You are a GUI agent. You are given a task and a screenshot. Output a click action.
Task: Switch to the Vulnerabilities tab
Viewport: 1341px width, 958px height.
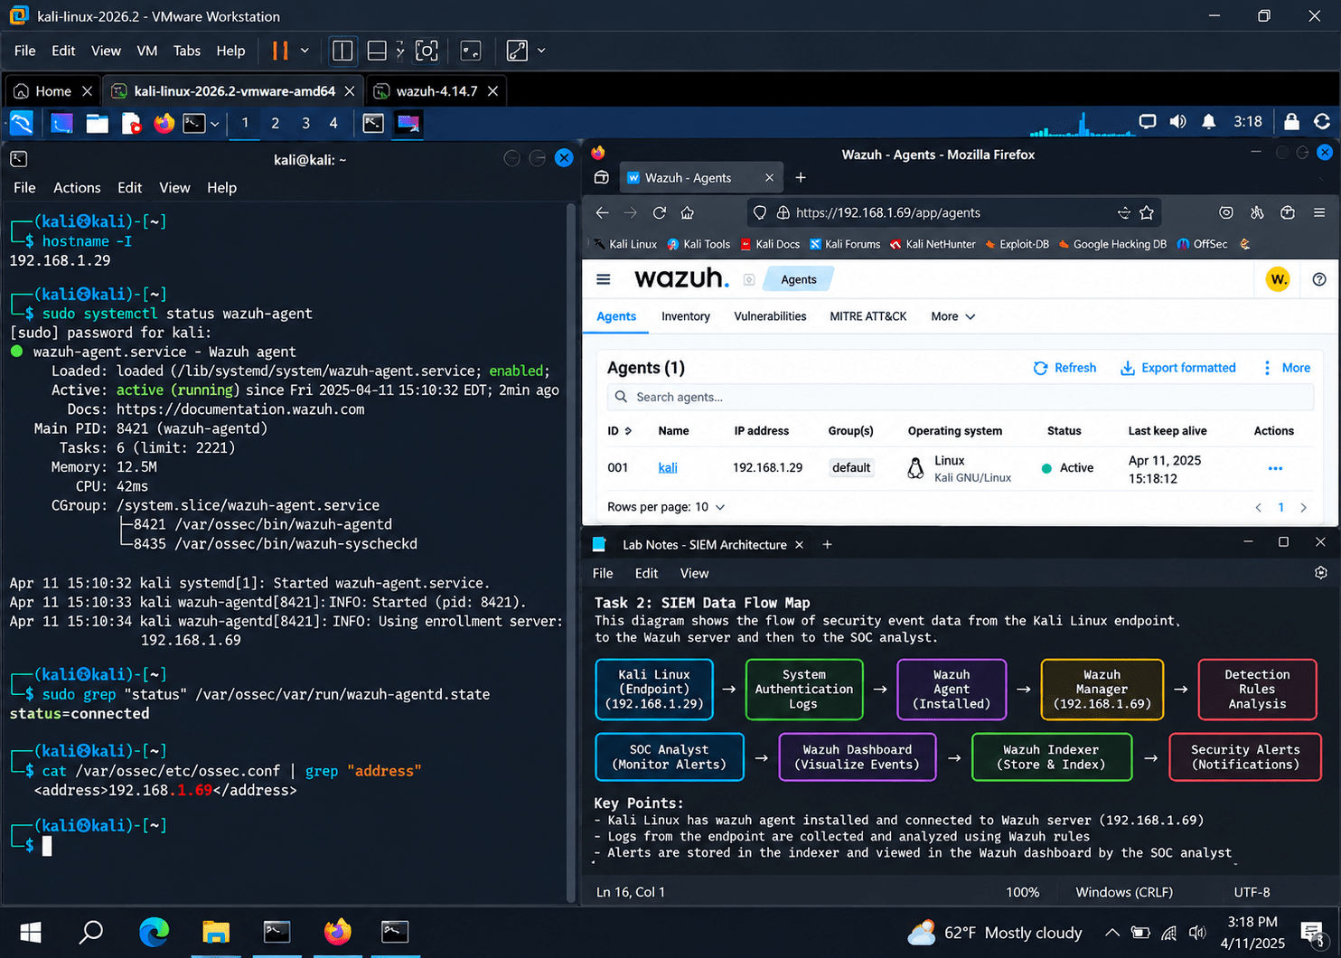(770, 316)
